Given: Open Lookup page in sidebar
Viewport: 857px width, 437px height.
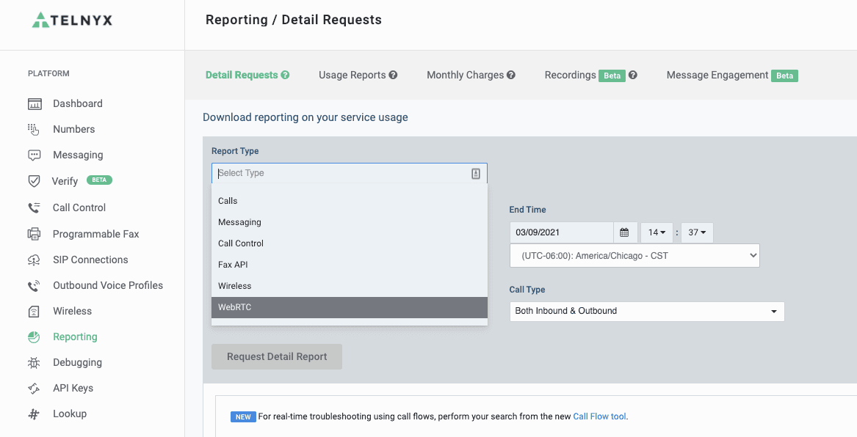Looking at the screenshot, I should point(70,414).
